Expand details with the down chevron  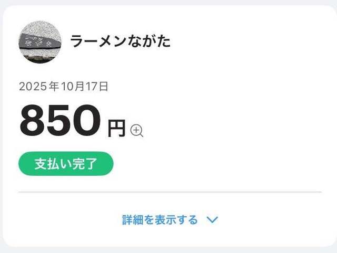tap(212, 220)
